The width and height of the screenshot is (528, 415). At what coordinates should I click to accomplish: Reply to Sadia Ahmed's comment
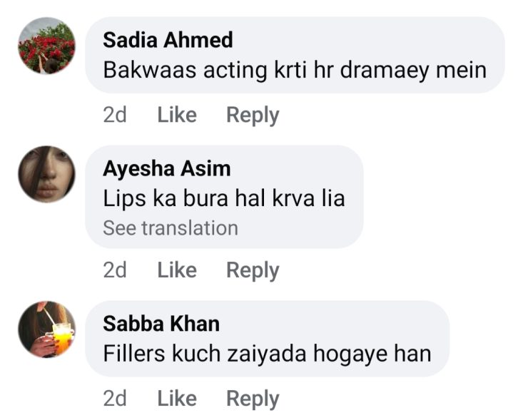click(x=253, y=115)
